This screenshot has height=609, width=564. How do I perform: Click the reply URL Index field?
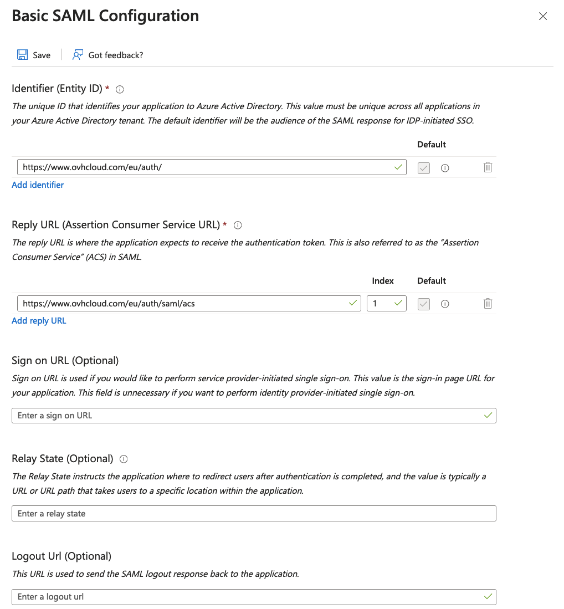pos(382,304)
